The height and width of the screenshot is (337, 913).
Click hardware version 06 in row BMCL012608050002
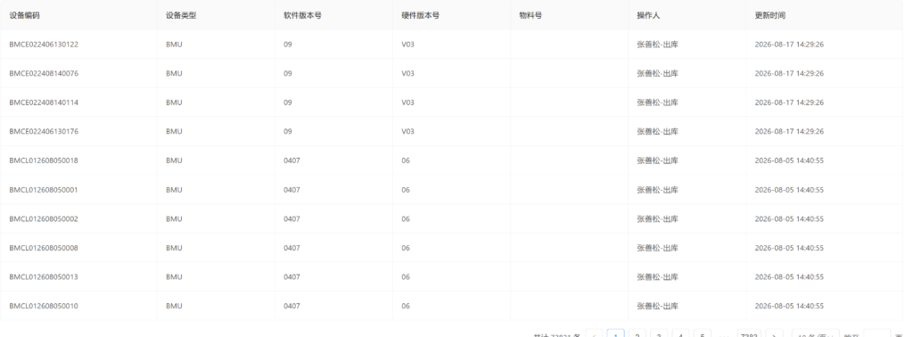406,218
